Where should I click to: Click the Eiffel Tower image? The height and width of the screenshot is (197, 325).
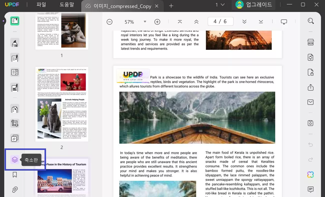pyautogui.click(x=239, y=40)
